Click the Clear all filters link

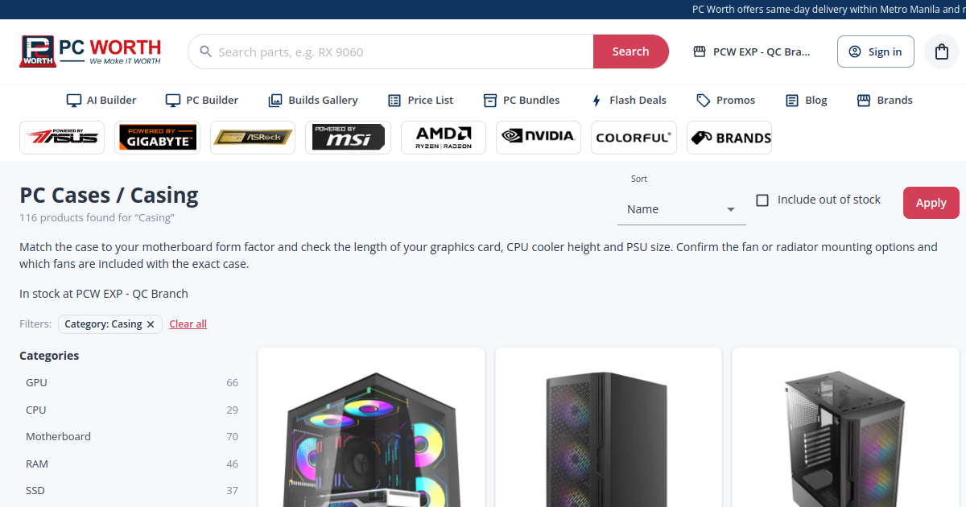point(188,324)
